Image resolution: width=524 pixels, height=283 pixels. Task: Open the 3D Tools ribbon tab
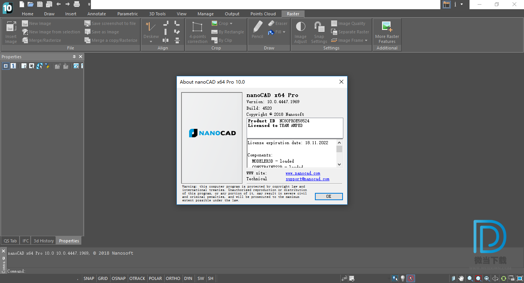coord(157,14)
